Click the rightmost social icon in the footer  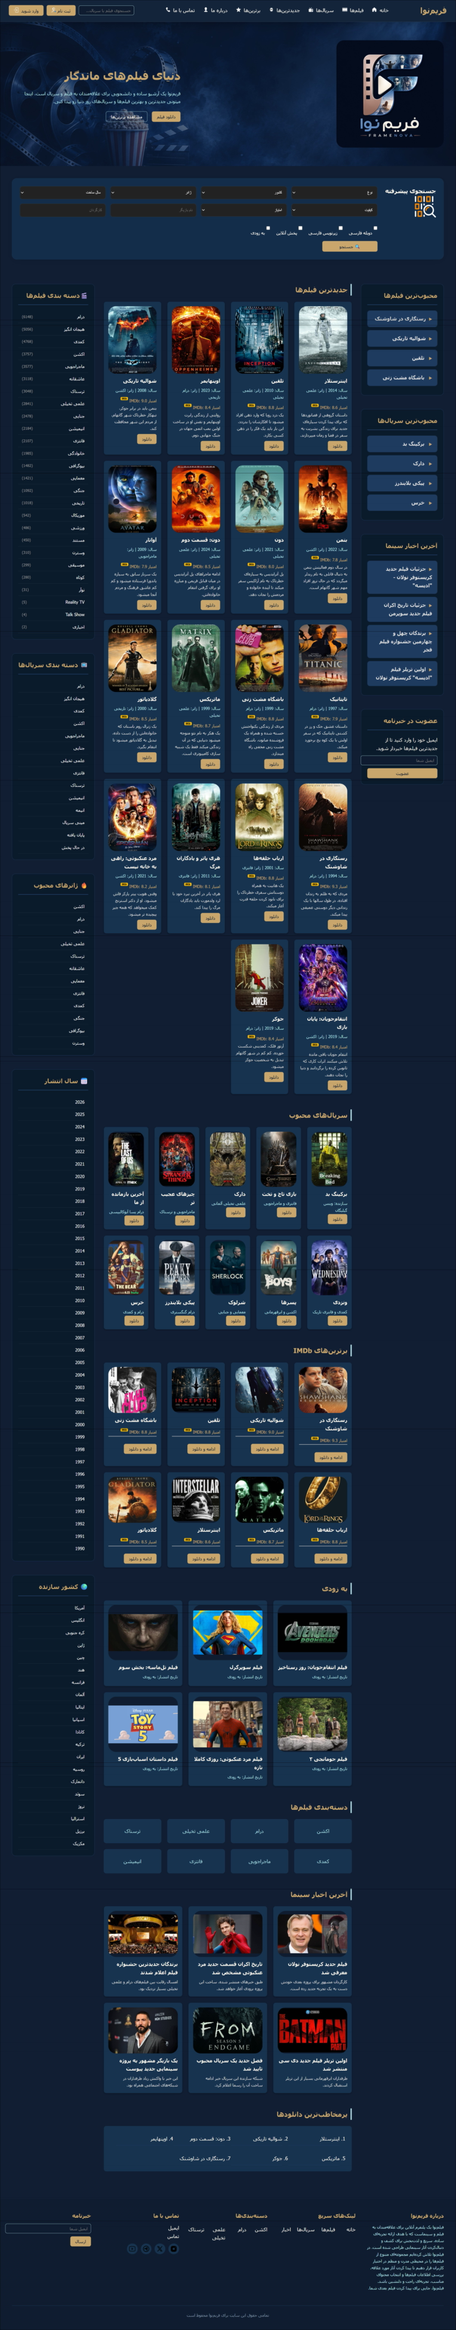click(174, 2249)
